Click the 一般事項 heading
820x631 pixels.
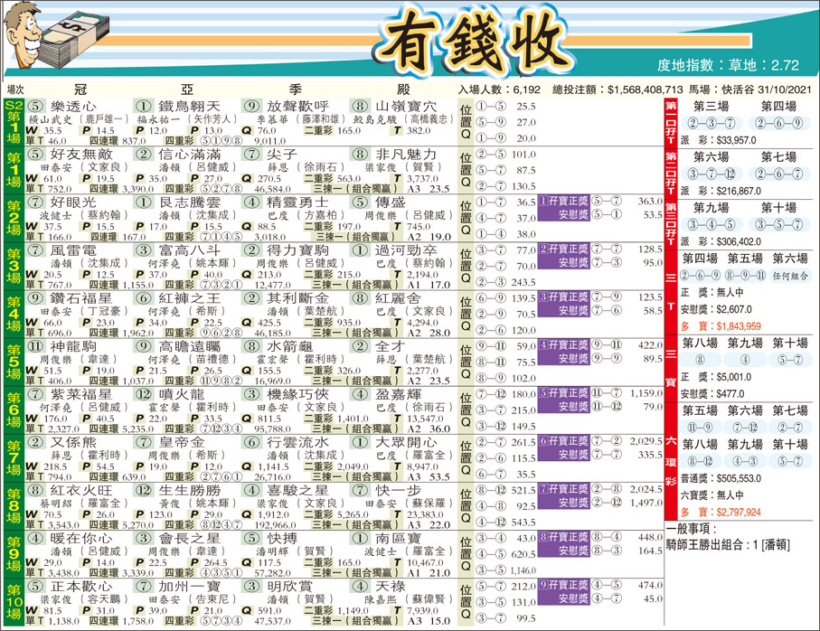(x=692, y=529)
